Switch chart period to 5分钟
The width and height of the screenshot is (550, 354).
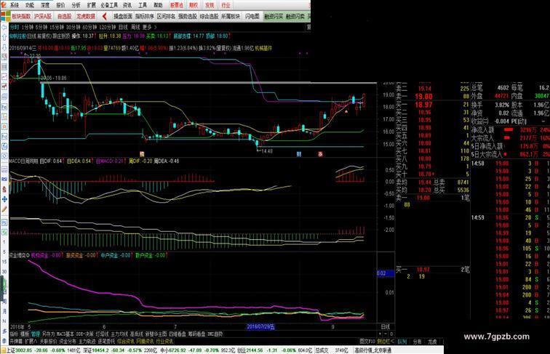coord(41,27)
